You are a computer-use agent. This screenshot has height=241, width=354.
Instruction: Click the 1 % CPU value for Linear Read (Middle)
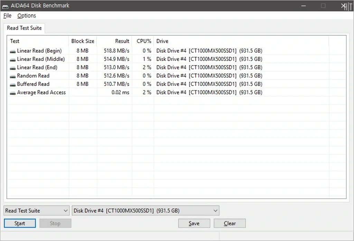click(147, 59)
